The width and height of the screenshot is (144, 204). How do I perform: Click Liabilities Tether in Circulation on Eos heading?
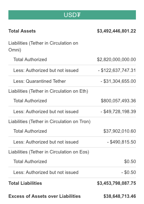coord(49,152)
